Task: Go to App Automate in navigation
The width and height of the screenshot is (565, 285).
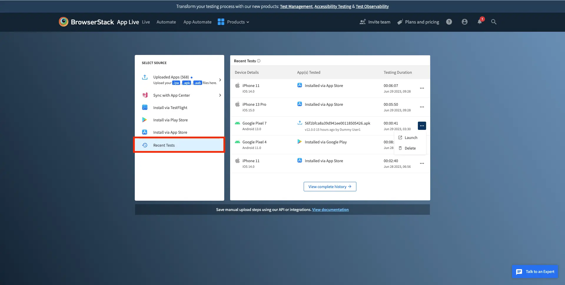Action: coord(197,22)
